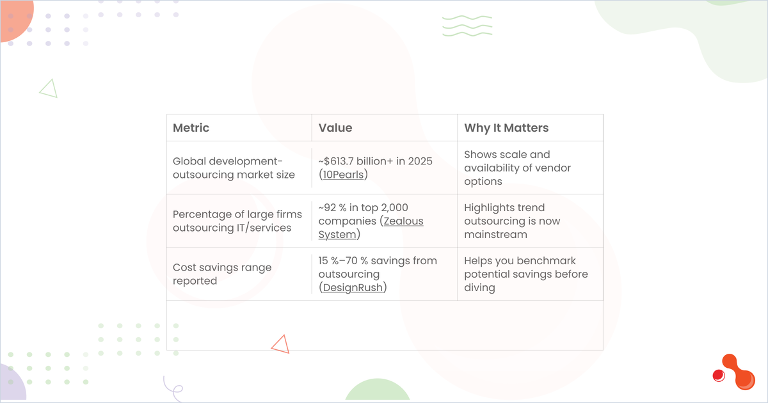Click the purple squiggle decoration
The image size is (768, 403).
[x=173, y=386]
